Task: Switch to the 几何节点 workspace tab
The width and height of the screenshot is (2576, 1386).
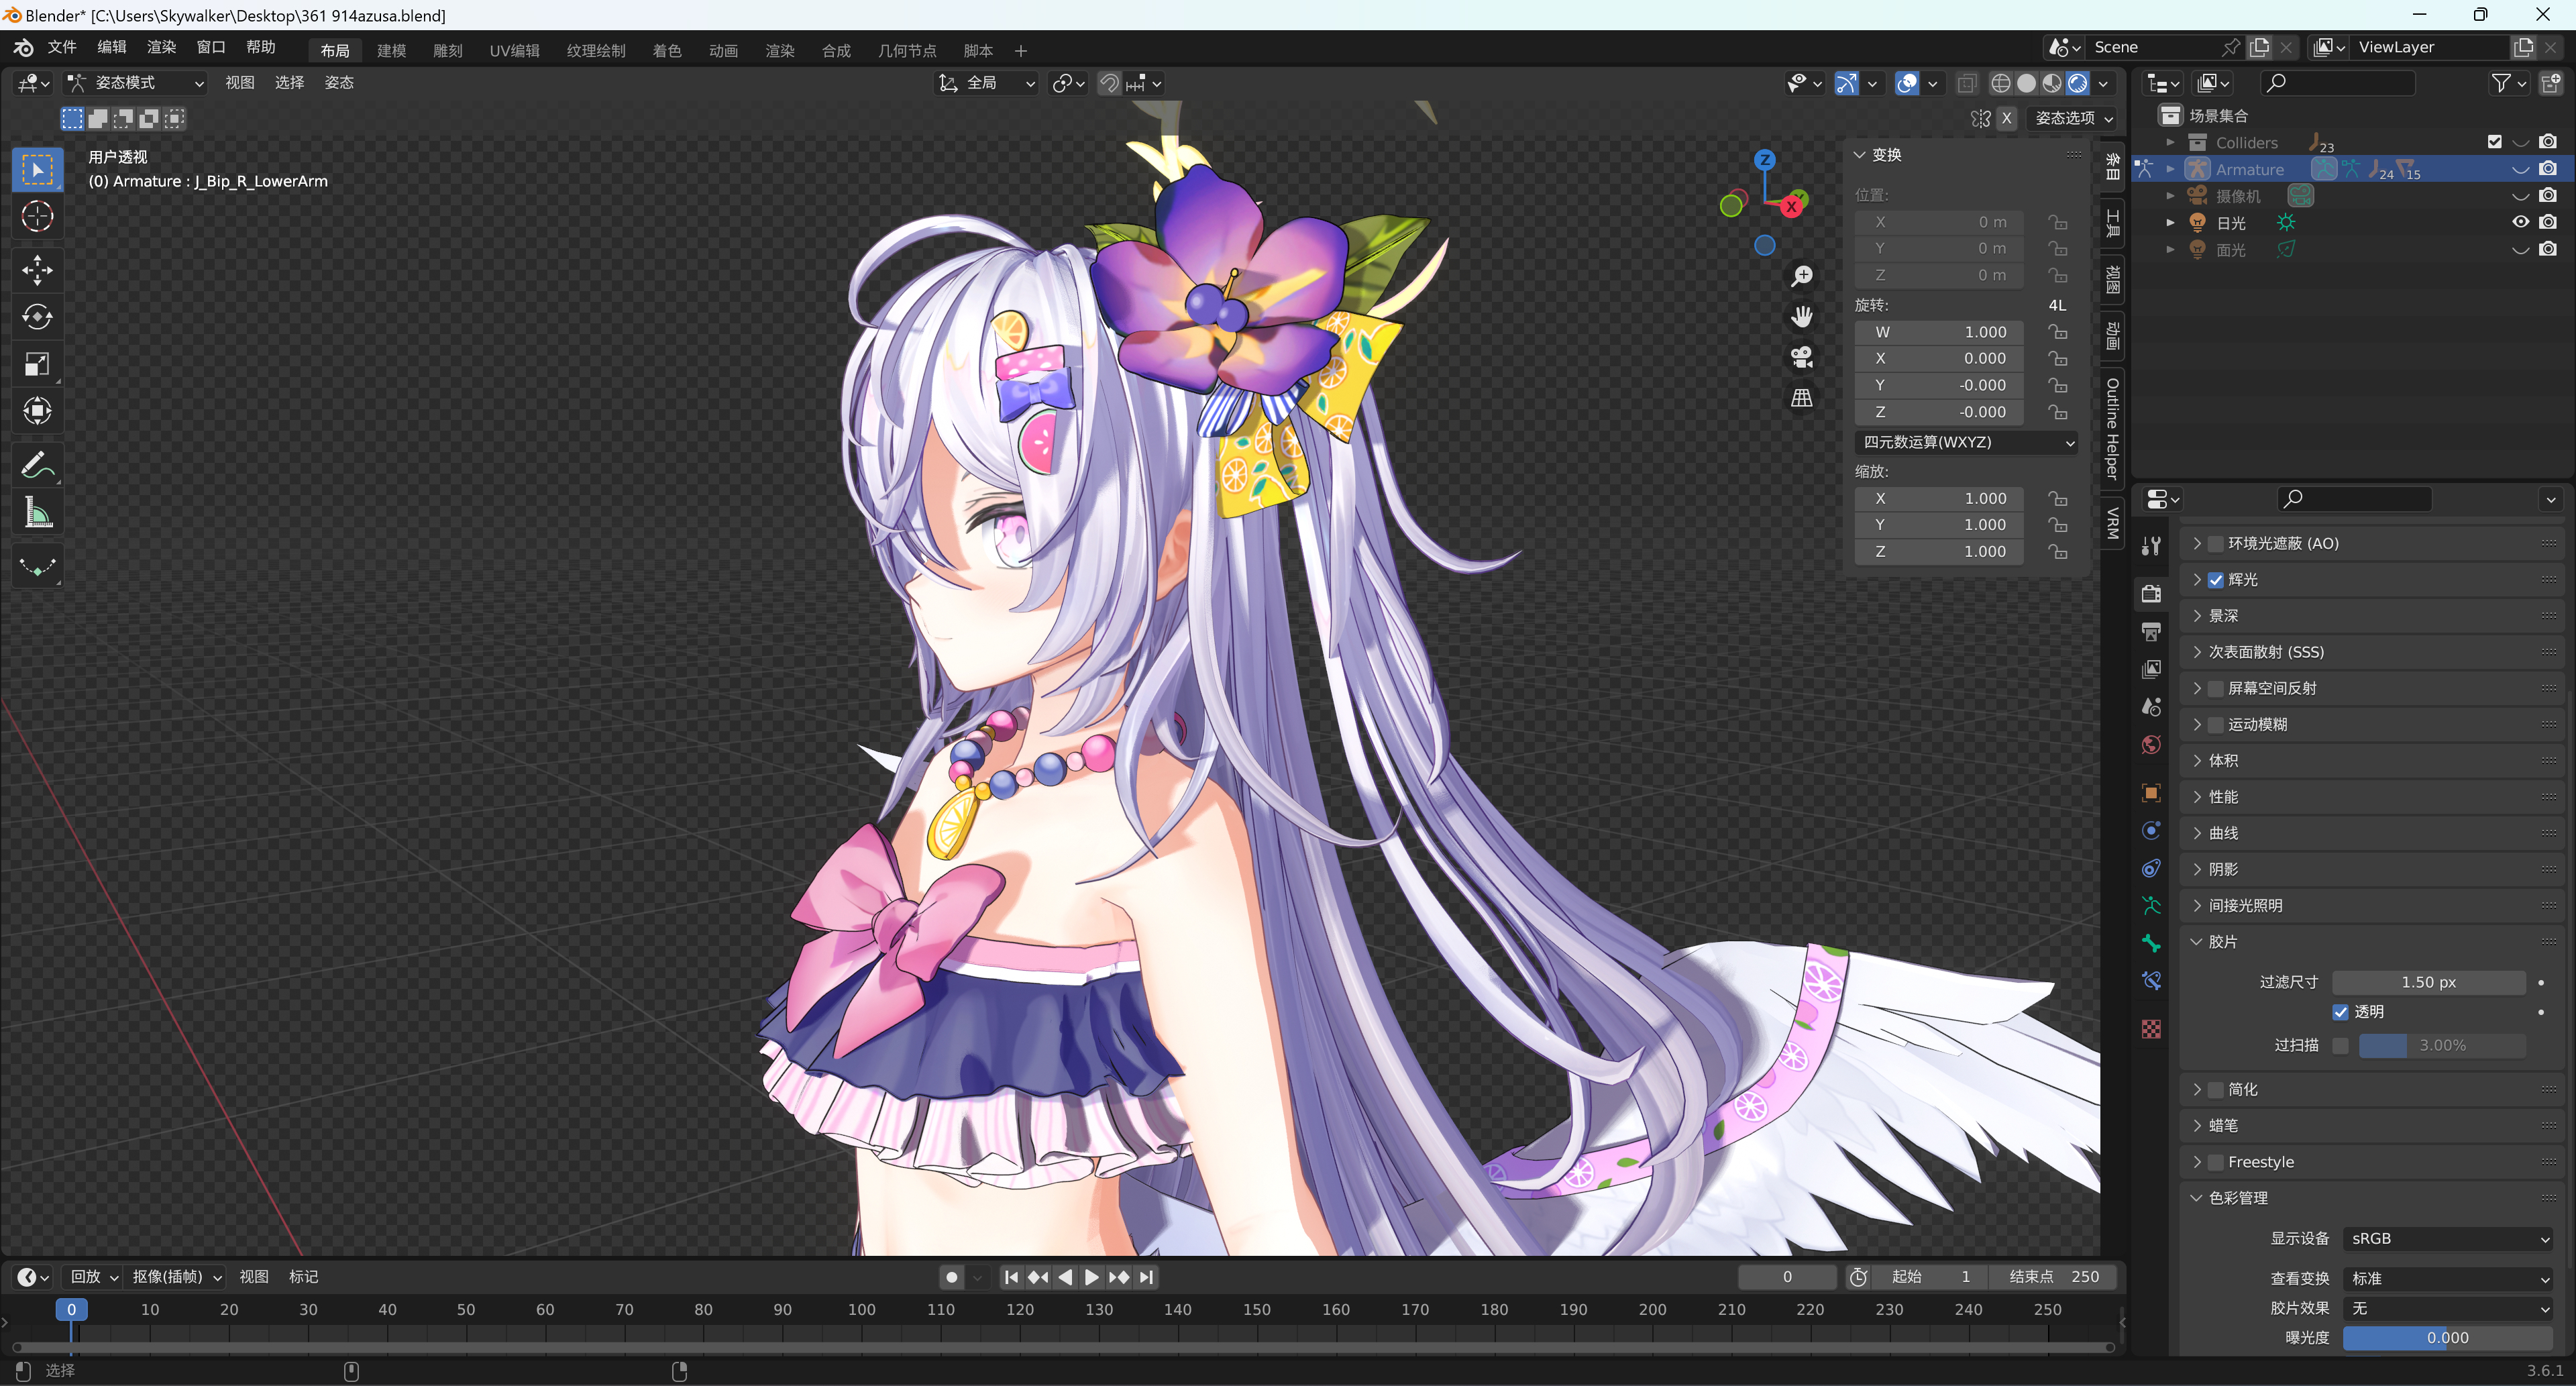Action: (x=906, y=50)
